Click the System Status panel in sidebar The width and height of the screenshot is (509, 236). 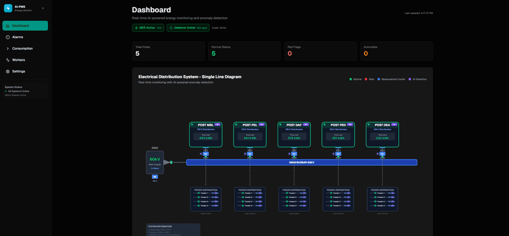click(x=25, y=91)
